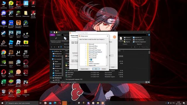This screenshot has height=105, width=187.
Task: Open the TLauncher desktop icon
Action: point(18,14)
